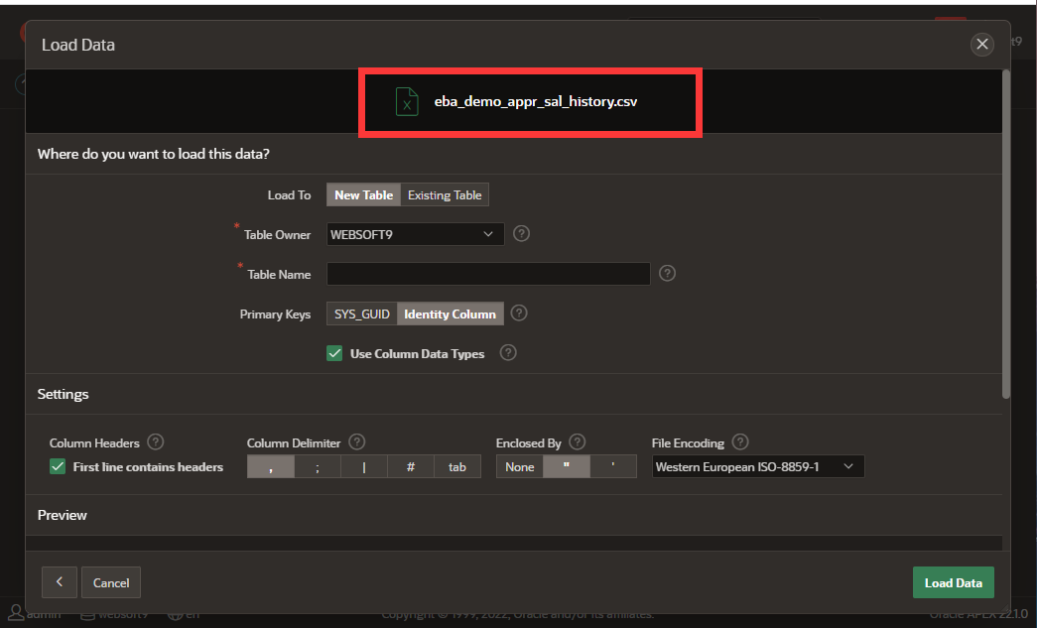This screenshot has width=1037, height=628.
Task: Uncheck Use Column Data Types checkbox
Action: tap(334, 353)
